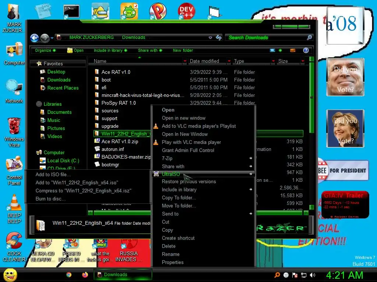Screen dimensions: 377x282
Task: Launch BEEP BEEP VLC cone icon
Action: pos(14,209)
